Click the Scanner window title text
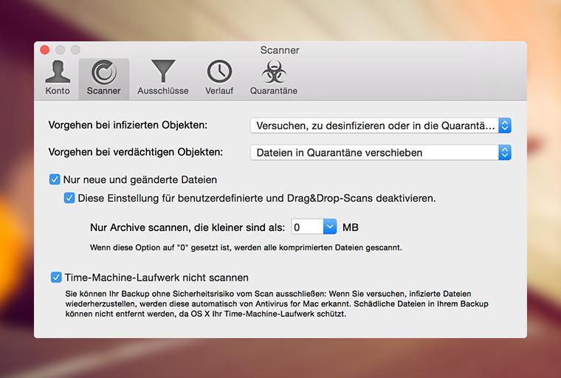Image resolution: width=561 pixels, height=378 pixels. [x=280, y=50]
